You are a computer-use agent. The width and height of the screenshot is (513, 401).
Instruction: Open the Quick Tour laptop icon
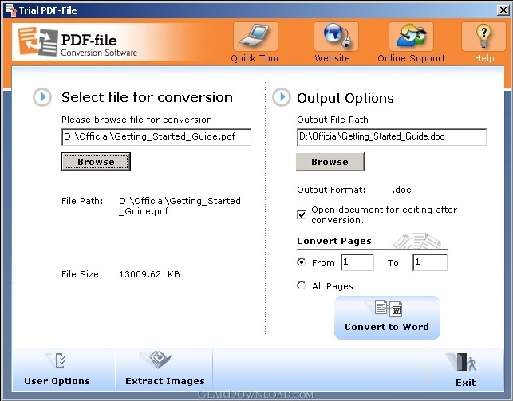coord(255,36)
